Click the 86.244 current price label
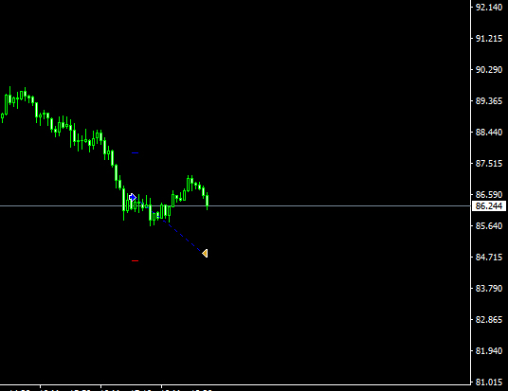508x391 pixels. click(489, 205)
